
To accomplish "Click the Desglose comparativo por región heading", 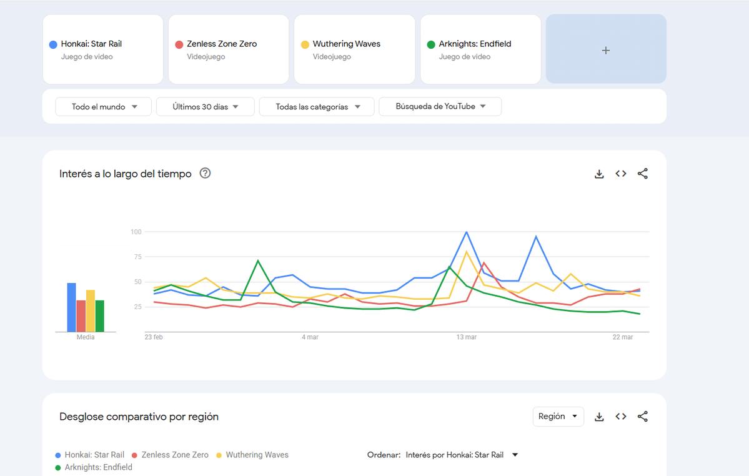I will click(139, 417).
